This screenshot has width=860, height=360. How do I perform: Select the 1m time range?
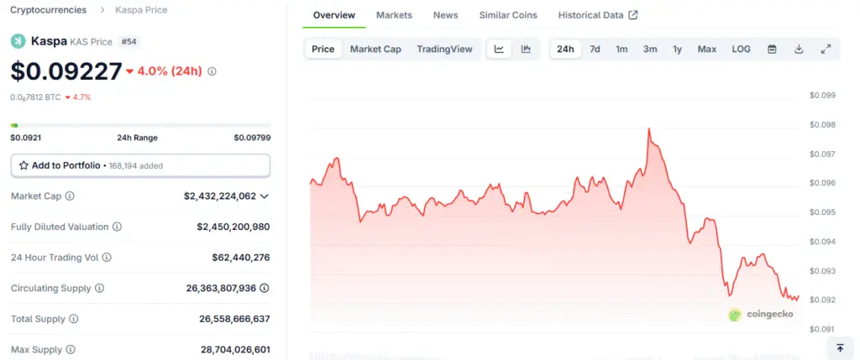[x=621, y=49]
